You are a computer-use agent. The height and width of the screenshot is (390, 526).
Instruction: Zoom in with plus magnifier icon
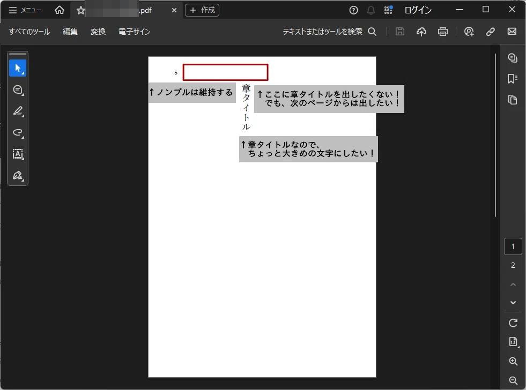pyautogui.click(x=513, y=361)
